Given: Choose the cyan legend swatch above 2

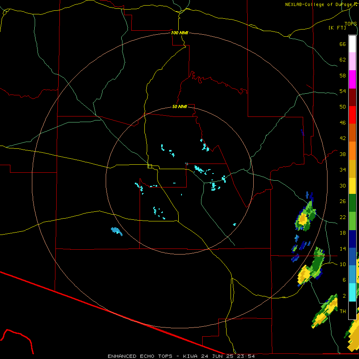Looking at the screenshot, I should (x=352, y=292).
